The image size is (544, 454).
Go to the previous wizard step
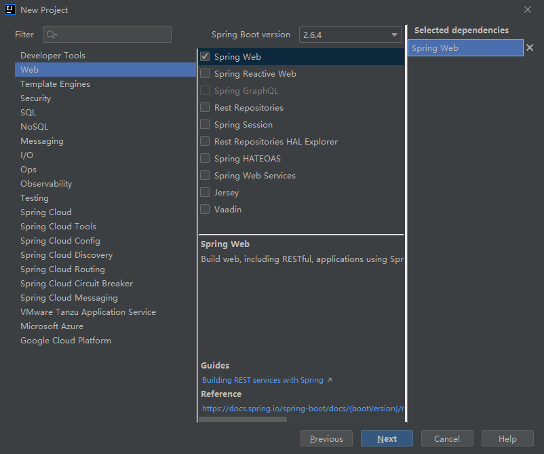(x=326, y=438)
